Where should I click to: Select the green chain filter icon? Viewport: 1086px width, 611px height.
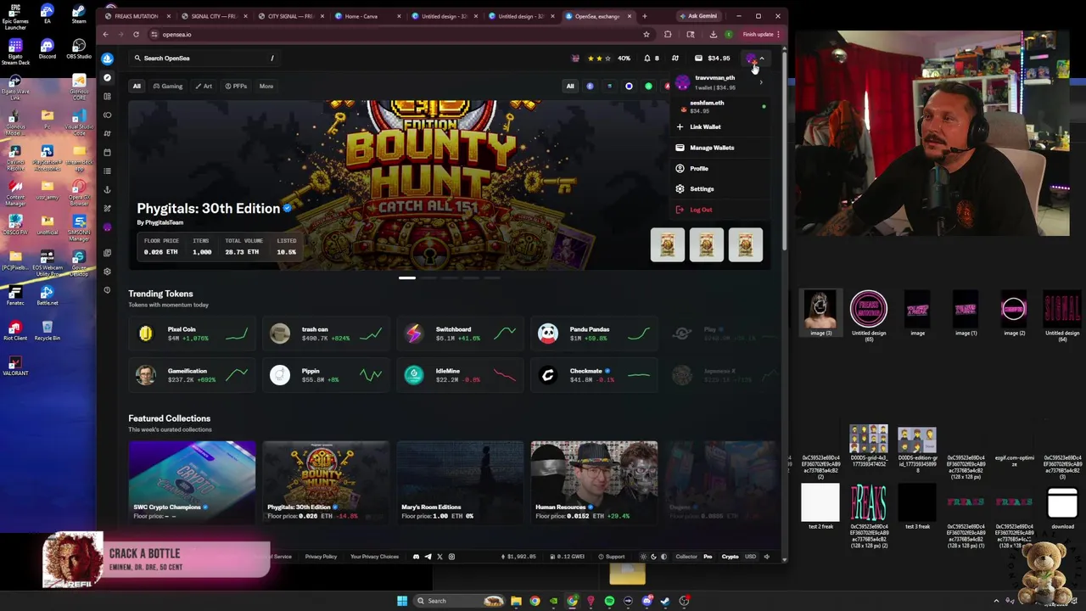(648, 86)
